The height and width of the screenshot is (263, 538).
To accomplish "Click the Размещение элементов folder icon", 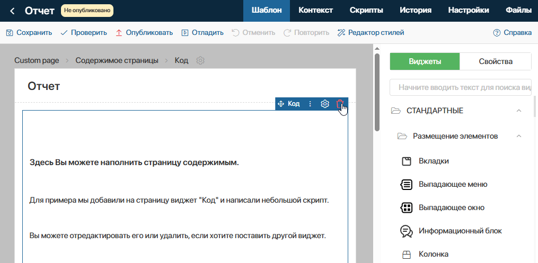I will (x=402, y=137).
